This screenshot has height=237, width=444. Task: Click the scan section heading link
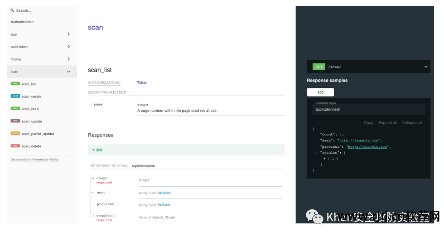point(96,28)
